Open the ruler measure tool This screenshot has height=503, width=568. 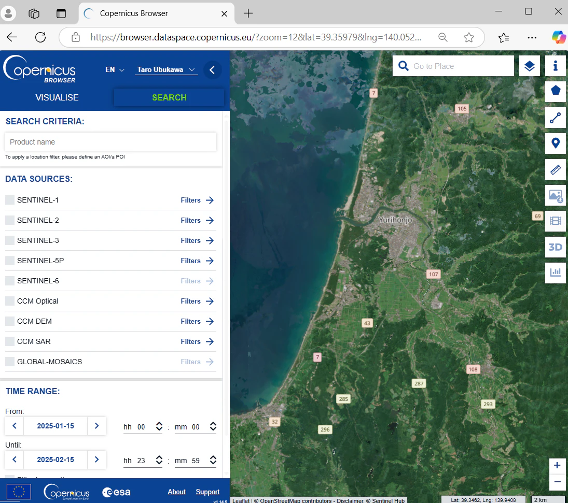point(556,169)
